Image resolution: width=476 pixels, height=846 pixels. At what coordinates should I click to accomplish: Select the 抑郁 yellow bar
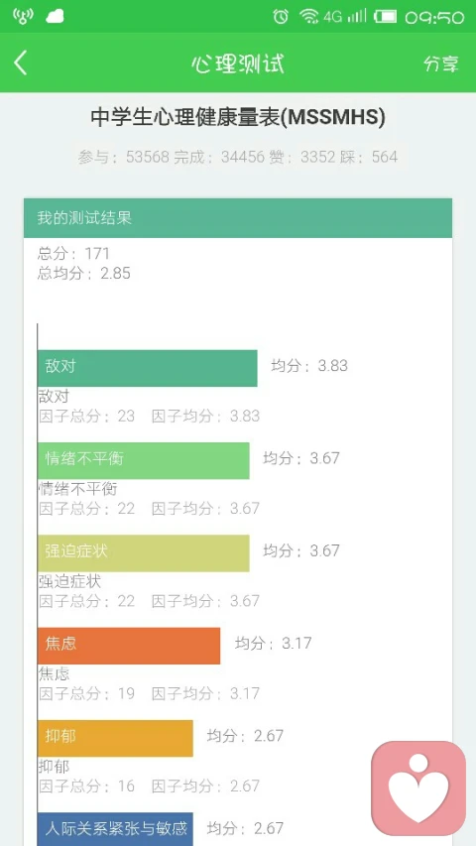click(115, 738)
